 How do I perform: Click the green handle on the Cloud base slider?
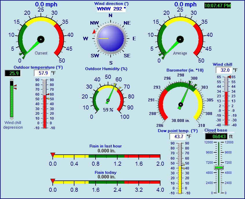219,168
